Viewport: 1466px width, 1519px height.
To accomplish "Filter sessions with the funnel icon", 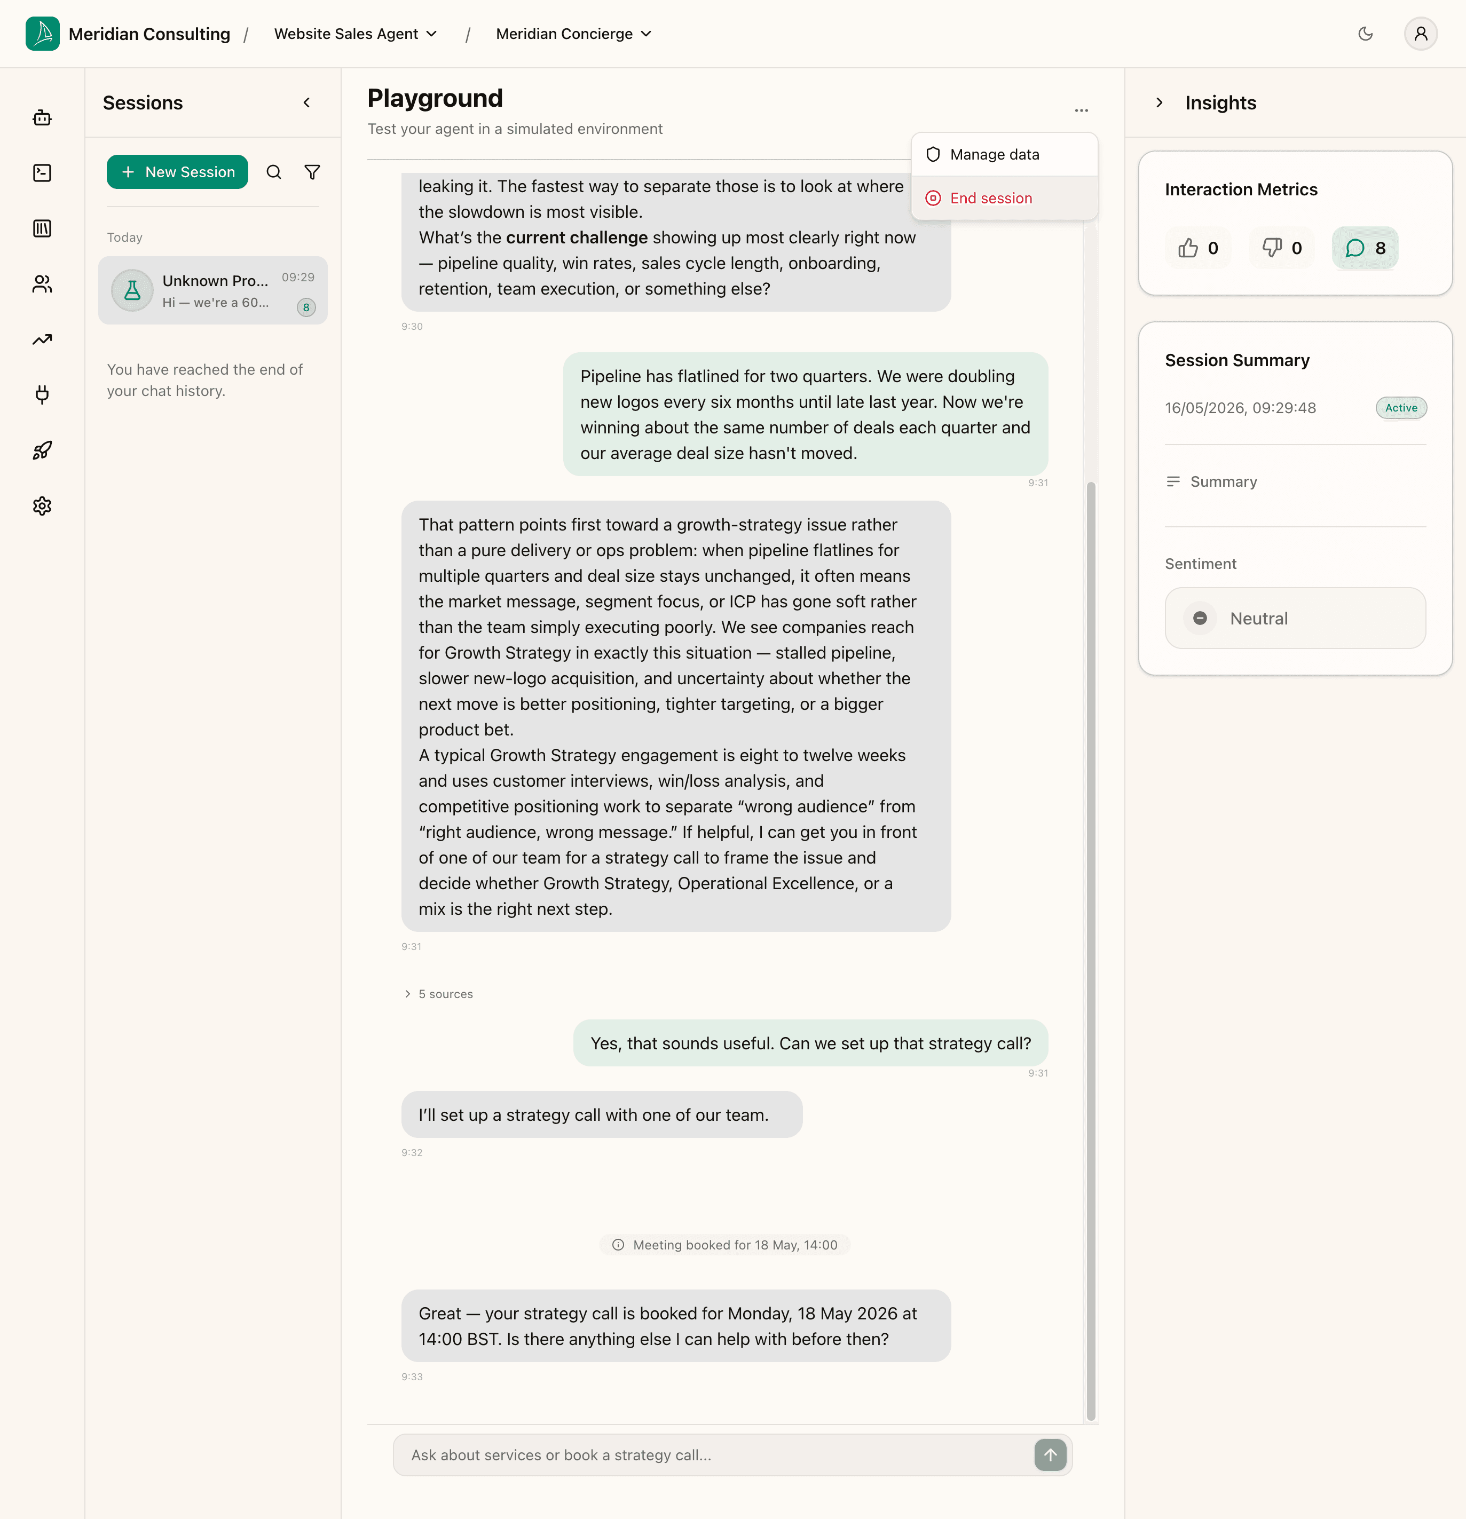I will (312, 172).
